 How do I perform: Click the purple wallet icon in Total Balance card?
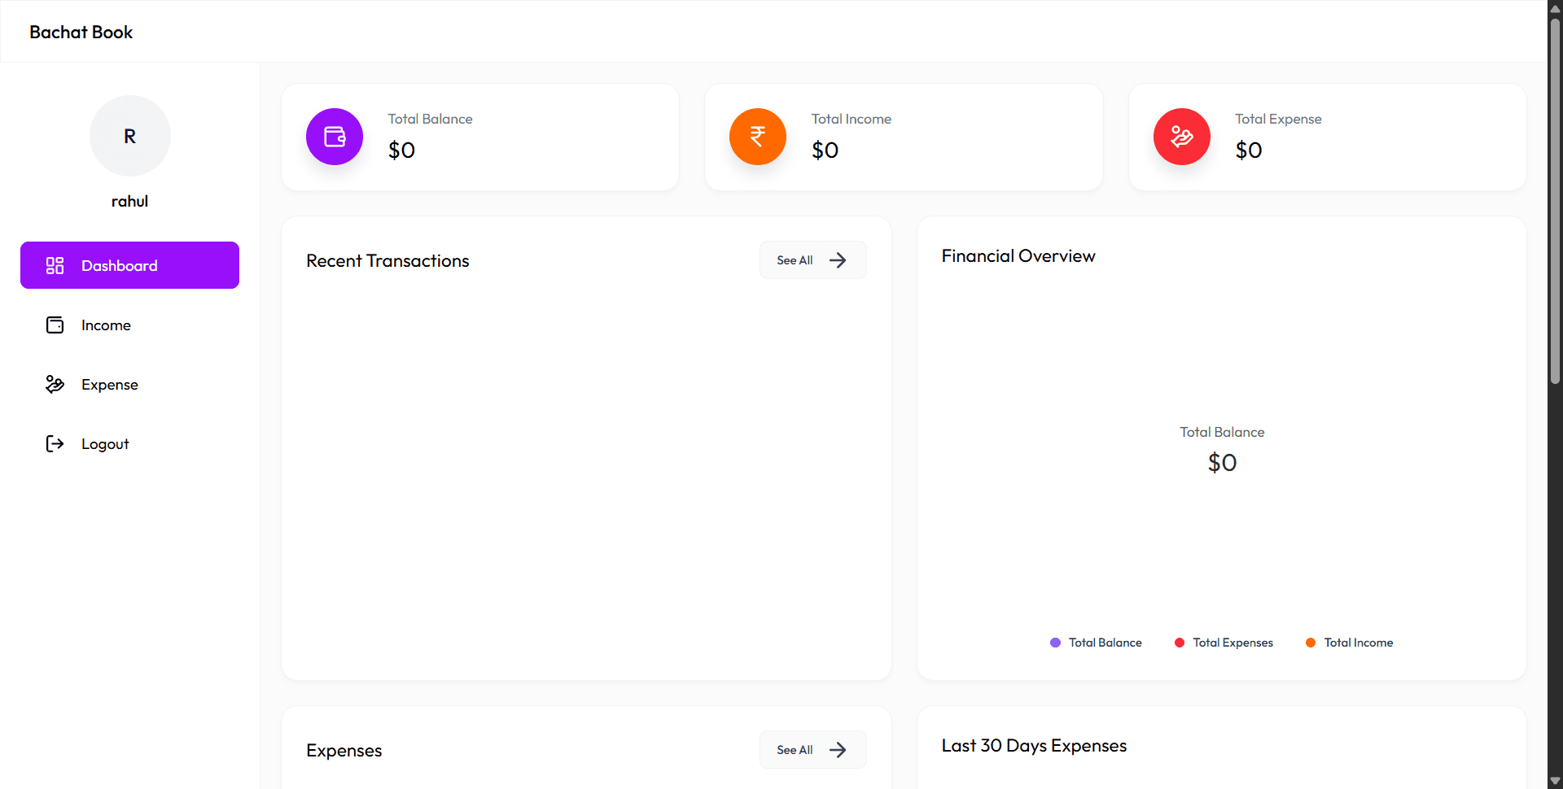point(335,137)
